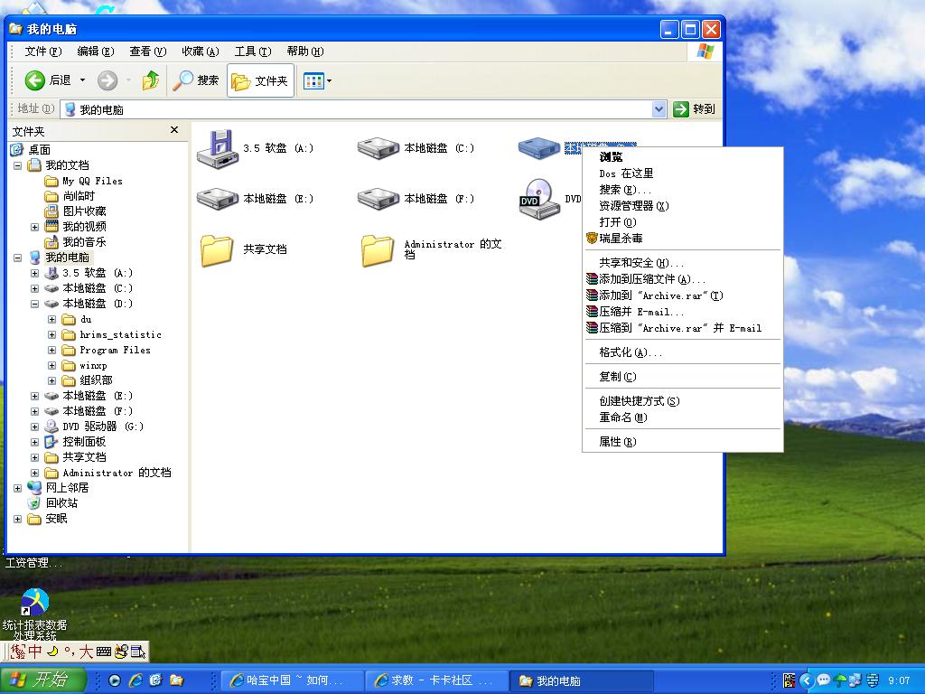Click the Up folder icon
The image size is (925, 694).
pos(151,80)
